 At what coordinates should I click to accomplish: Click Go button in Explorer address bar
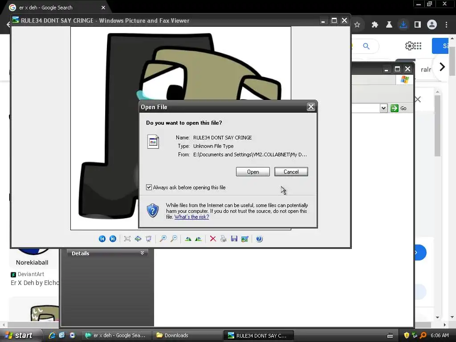[x=399, y=108]
